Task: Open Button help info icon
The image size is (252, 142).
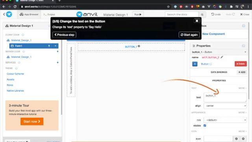Action: coord(211,64)
